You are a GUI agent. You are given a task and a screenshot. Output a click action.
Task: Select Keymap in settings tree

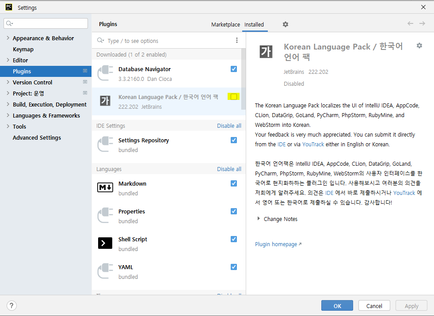[23, 49]
